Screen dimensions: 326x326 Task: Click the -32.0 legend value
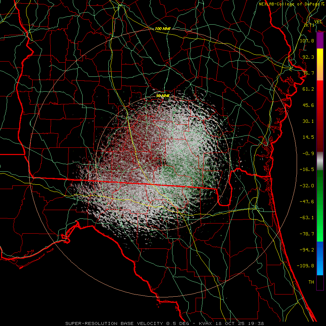[x=307, y=186]
